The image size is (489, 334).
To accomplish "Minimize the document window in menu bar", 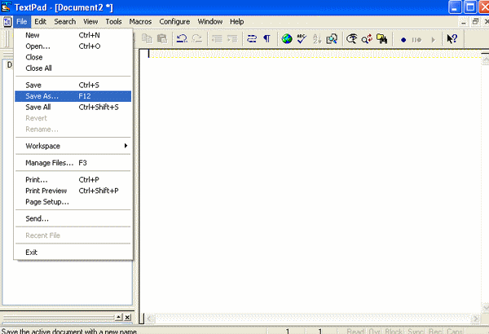I will tap(464, 22).
